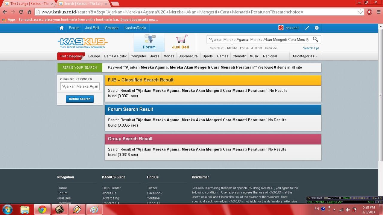Image resolution: width=383 pixels, height=215 pixels.
Task: Open Winamp from the taskbar
Action: (x=77, y=209)
